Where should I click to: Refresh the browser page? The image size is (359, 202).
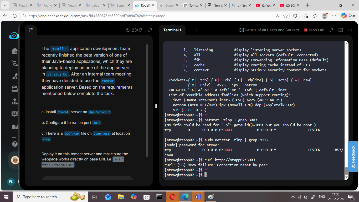pos(15,16)
